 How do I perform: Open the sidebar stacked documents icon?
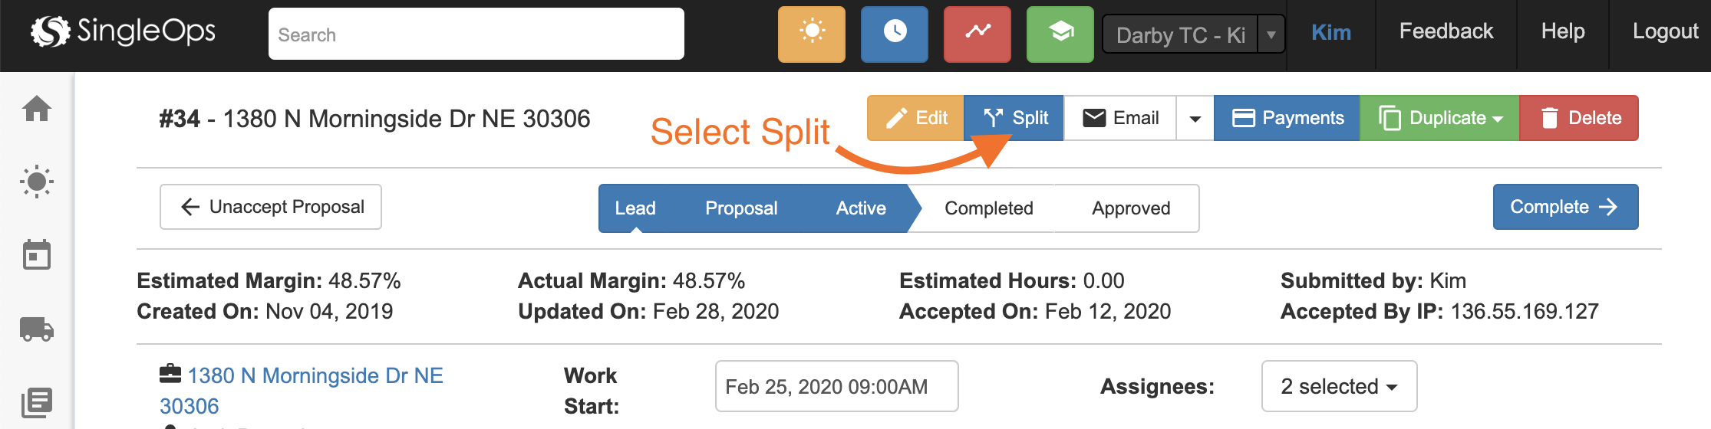pos(37,402)
